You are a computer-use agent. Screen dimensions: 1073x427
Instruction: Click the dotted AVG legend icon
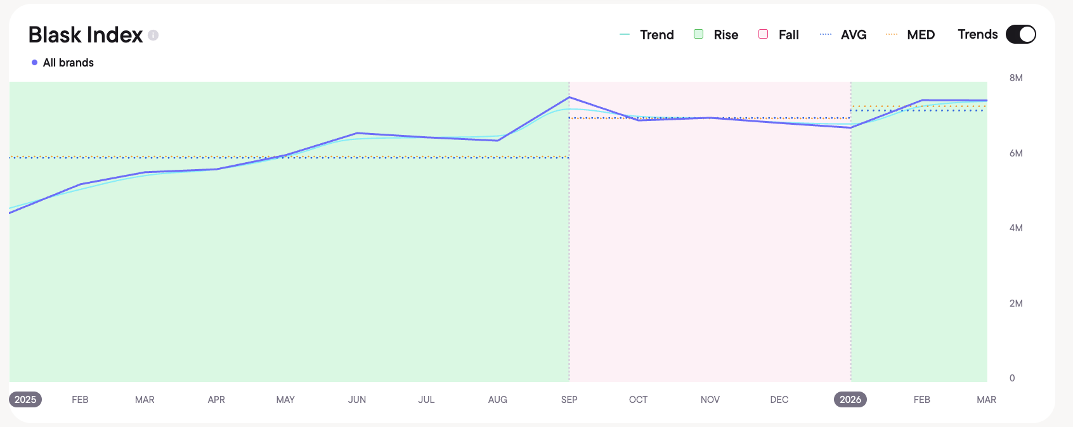tap(826, 35)
